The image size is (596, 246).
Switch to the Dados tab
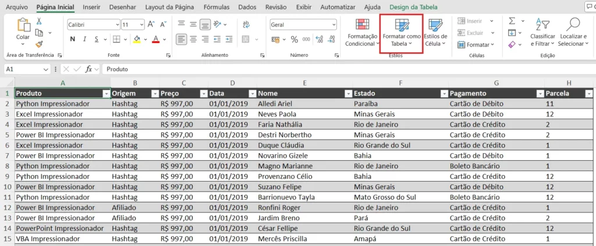pos(247,7)
